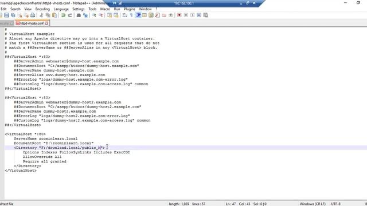
Task: Stop macro recording button
Action: pyautogui.click(x=186, y=15)
